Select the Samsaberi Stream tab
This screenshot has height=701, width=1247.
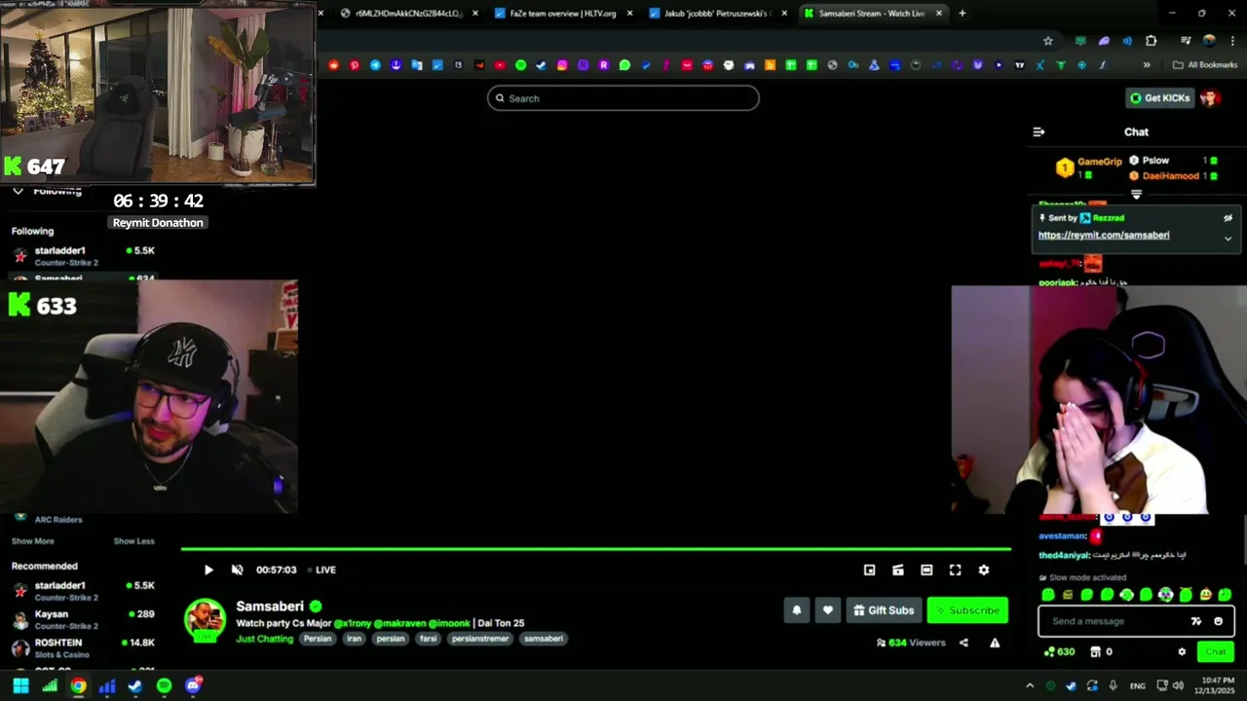872,14
